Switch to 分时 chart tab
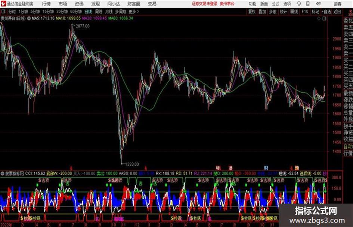 [x=12, y=12]
